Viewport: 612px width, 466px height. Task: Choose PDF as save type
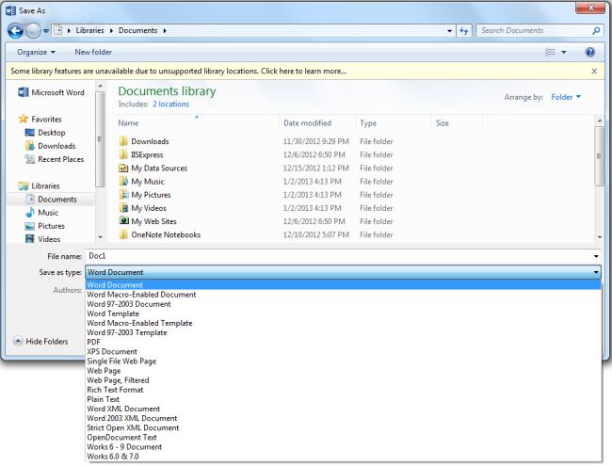point(343,342)
